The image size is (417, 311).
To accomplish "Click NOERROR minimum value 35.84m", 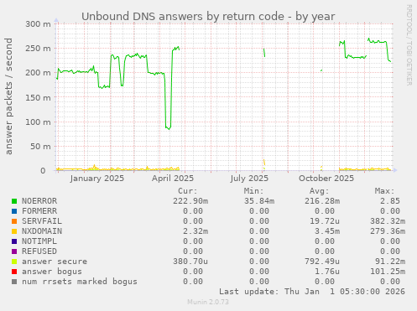I will point(259,201).
